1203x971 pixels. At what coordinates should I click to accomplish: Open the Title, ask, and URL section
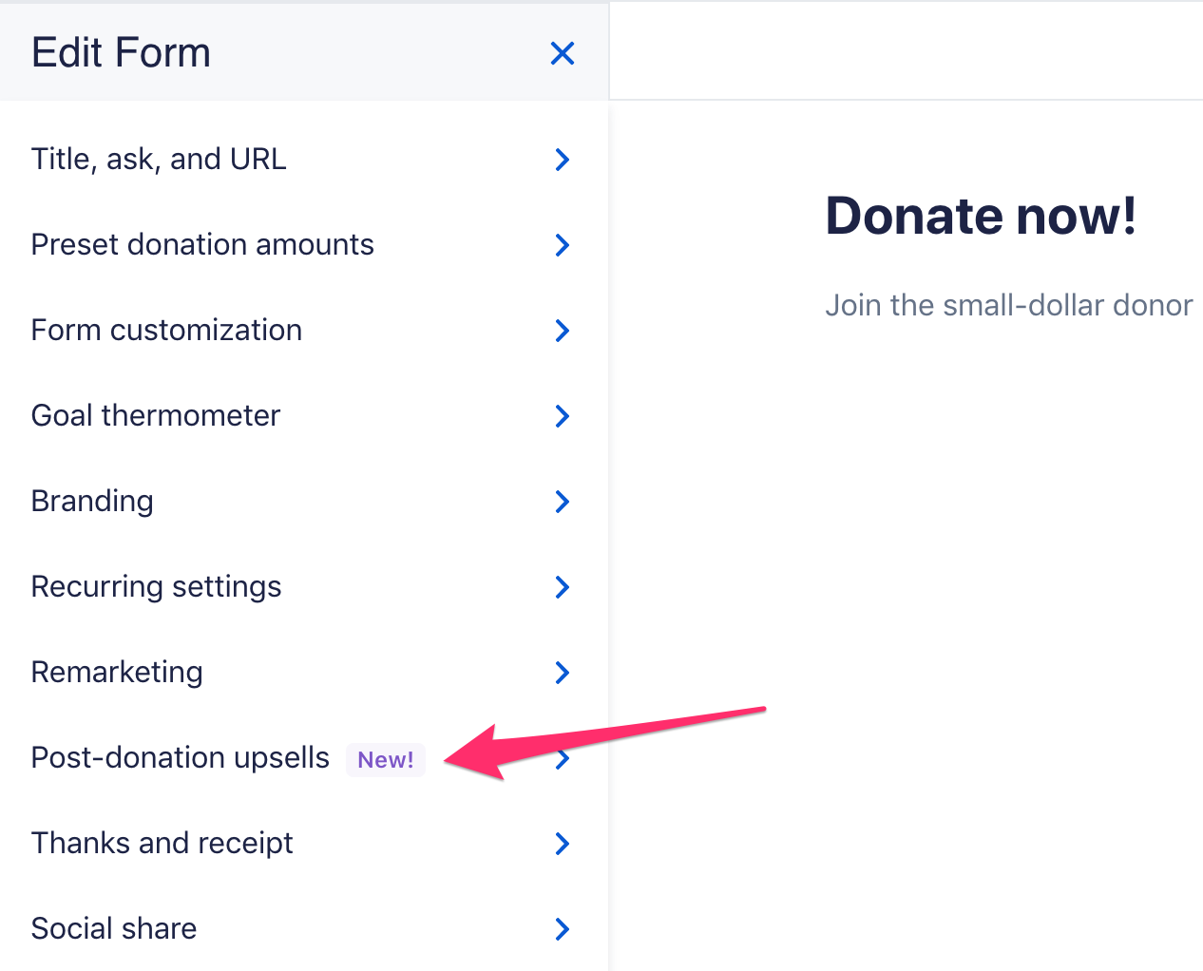click(x=159, y=159)
